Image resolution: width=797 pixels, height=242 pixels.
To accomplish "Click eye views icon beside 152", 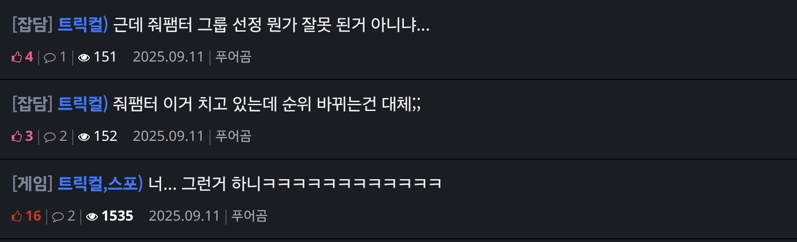I will tap(84, 137).
